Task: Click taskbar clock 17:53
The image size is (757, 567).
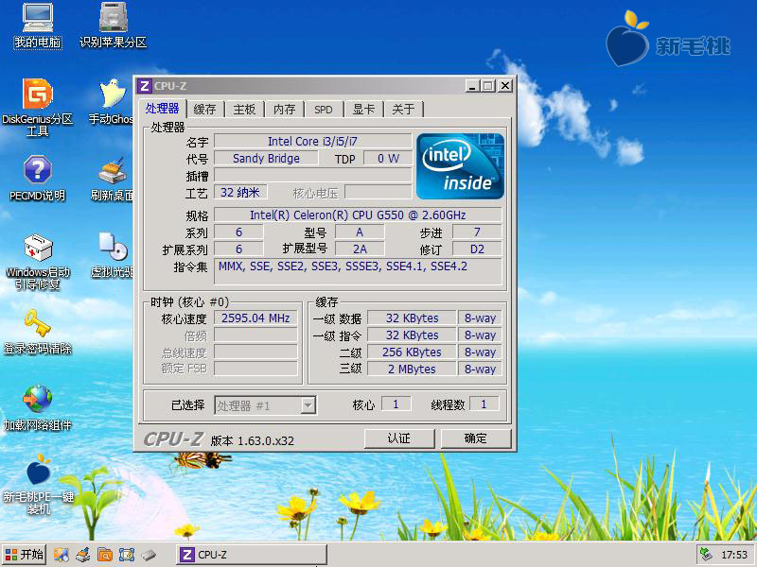Action: coord(734,555)
